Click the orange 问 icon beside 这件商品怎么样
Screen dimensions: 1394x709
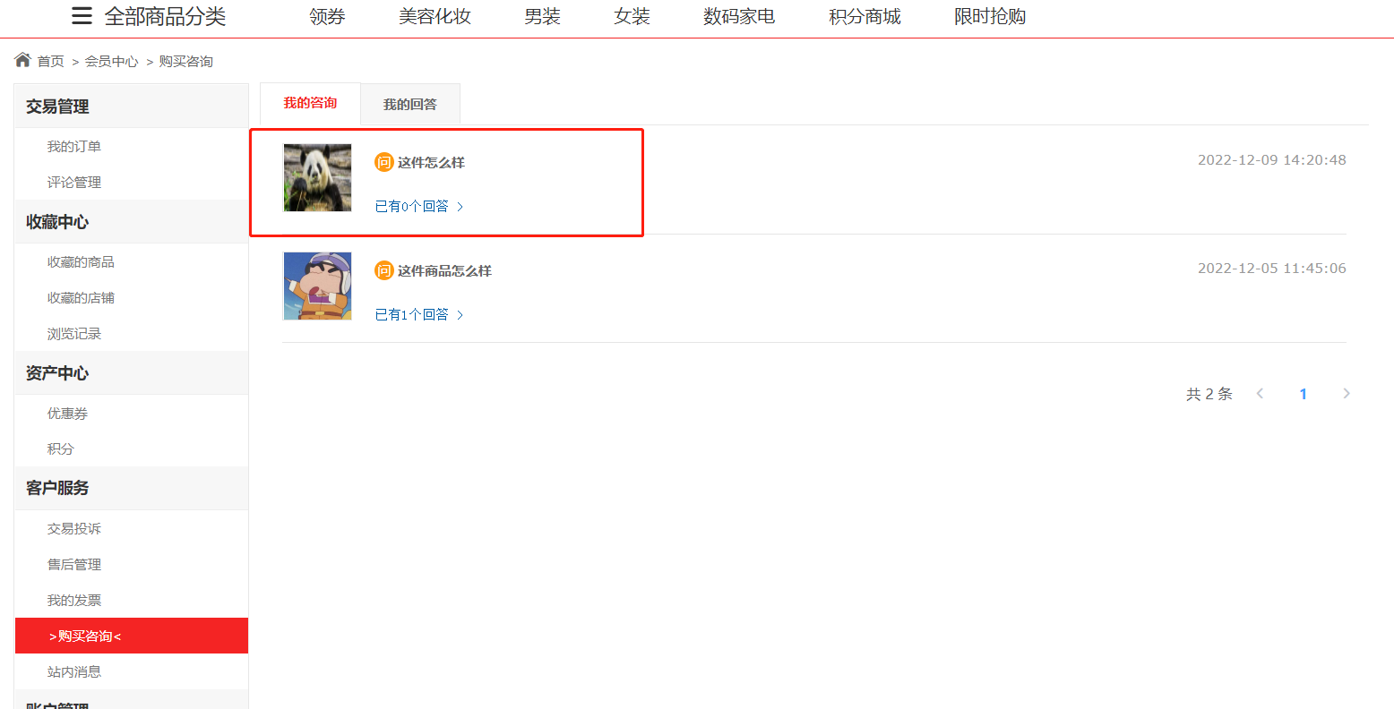point(384,270)
